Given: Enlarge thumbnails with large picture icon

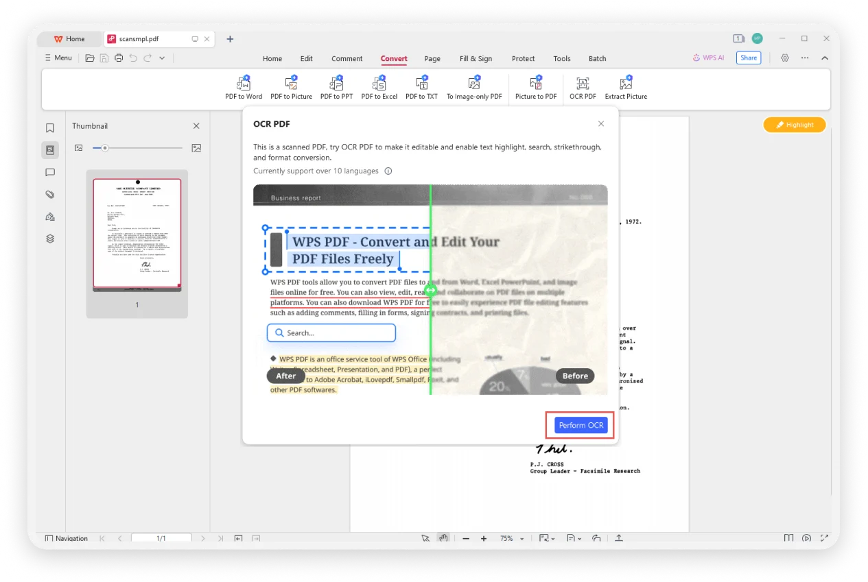Looking at the screenshot, I should (x=196, y=147).
